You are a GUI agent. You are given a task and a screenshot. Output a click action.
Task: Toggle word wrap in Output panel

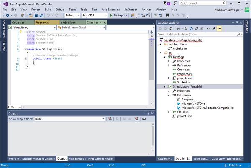pos(144,119)
